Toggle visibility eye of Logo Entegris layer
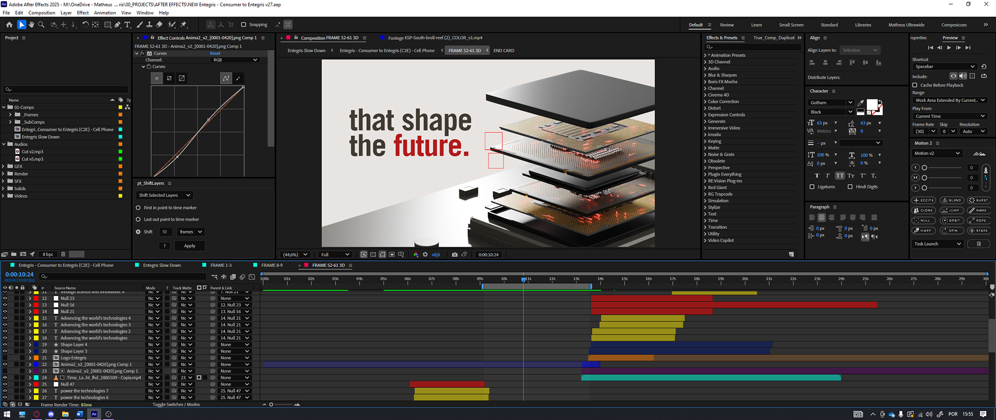The image size is (996, 420). pos(5,358)
